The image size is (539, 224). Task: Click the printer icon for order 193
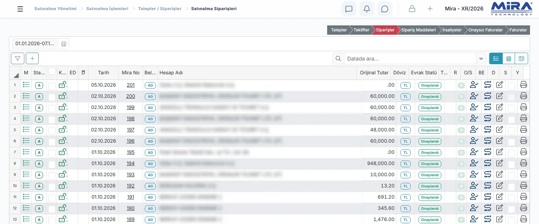524,174
